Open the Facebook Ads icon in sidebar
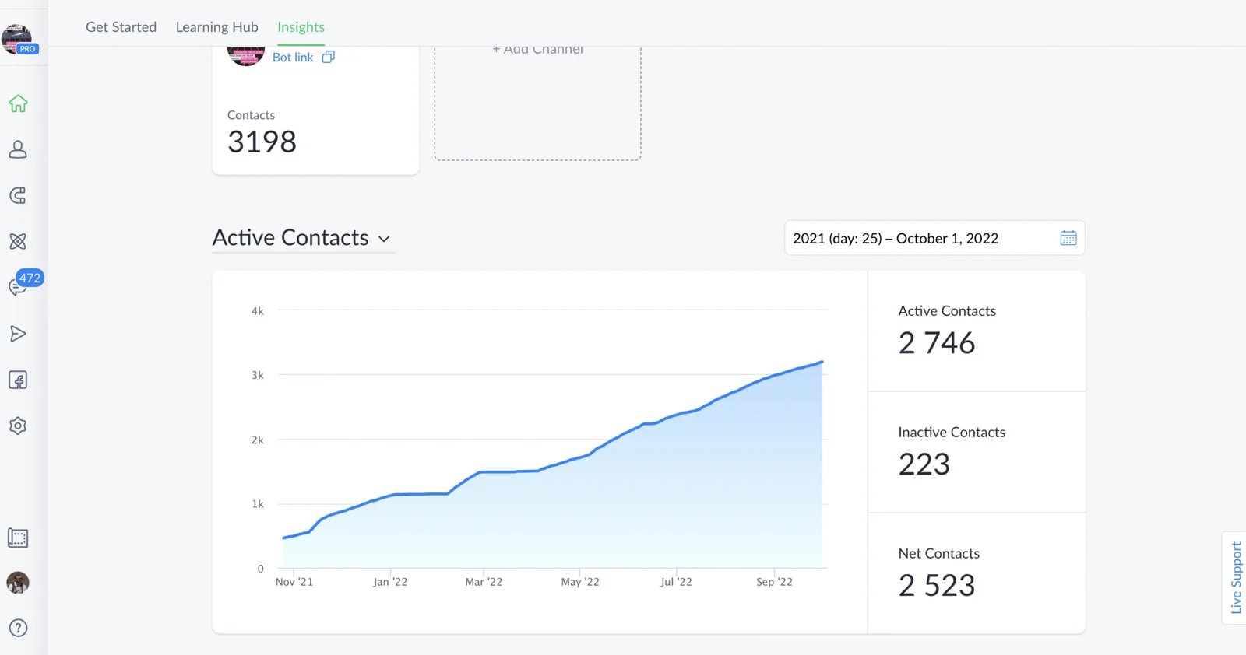The width and height of the screenshot is (1246, 655). pos(18,380)
